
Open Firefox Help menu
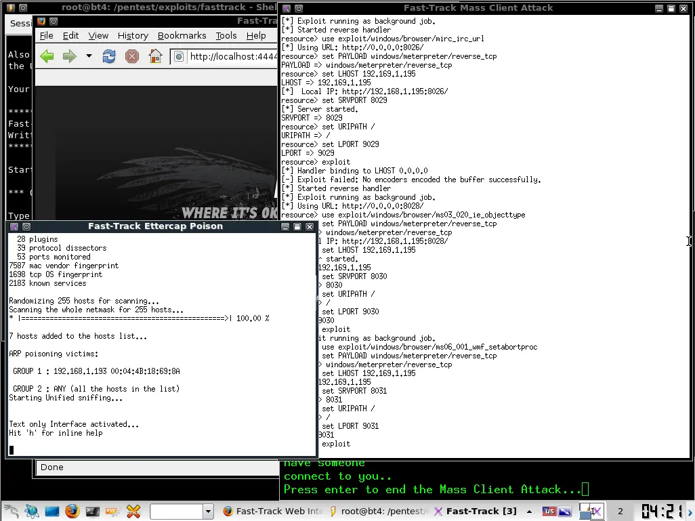pyautogui.click(x=256, y=35)
